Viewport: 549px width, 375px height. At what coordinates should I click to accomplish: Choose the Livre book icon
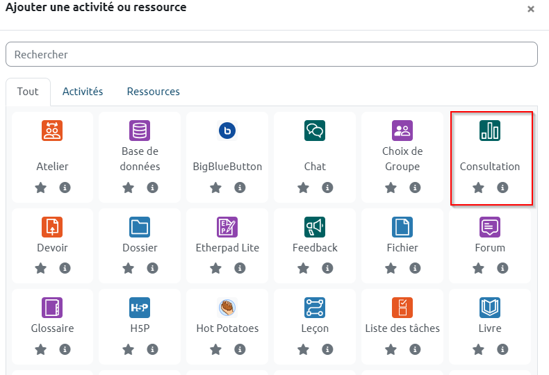[x=490, y=308]
